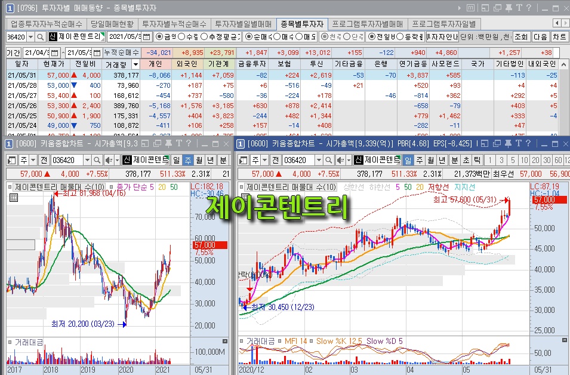This screenshot has height=375, width=570.
Task: Click the 036420 code field in left chart
Action: pos(66,160)
